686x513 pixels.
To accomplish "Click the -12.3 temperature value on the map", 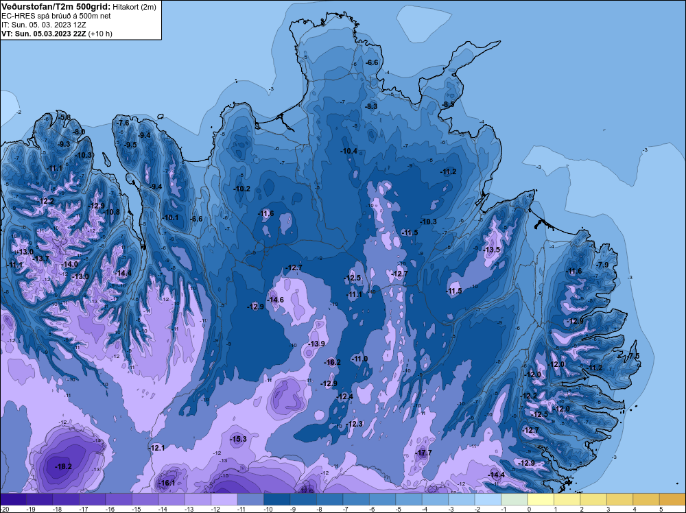I will pyautogui.click(x=355, y=424).
